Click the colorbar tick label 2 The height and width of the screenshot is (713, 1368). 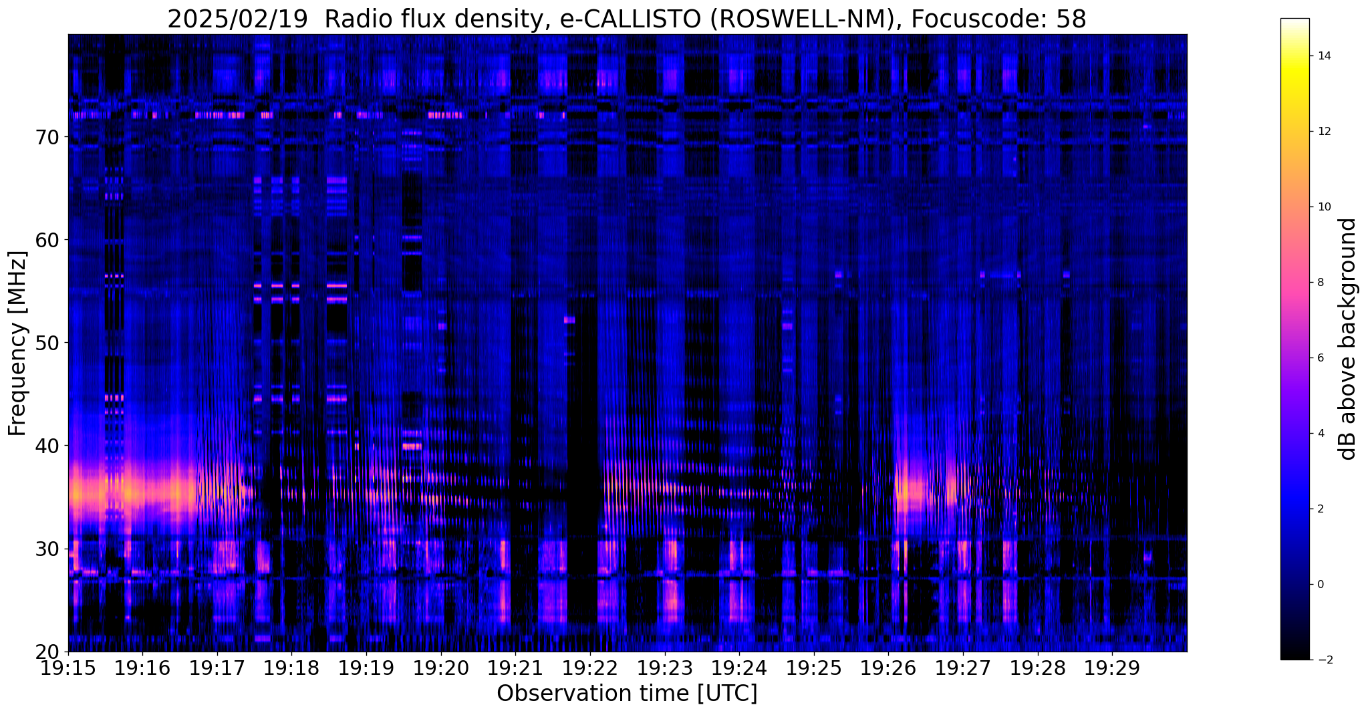tap(1321, 509)
